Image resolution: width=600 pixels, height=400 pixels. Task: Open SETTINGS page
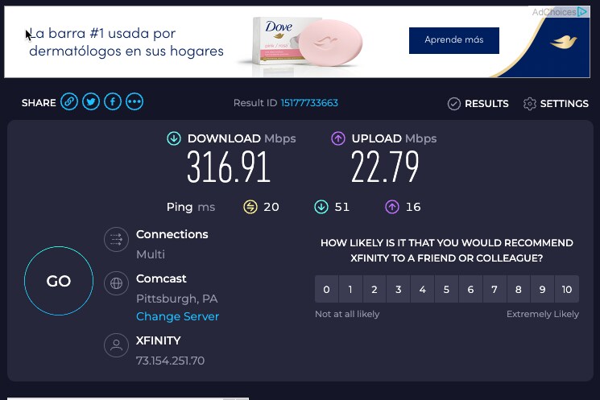(x=556, y=104)
